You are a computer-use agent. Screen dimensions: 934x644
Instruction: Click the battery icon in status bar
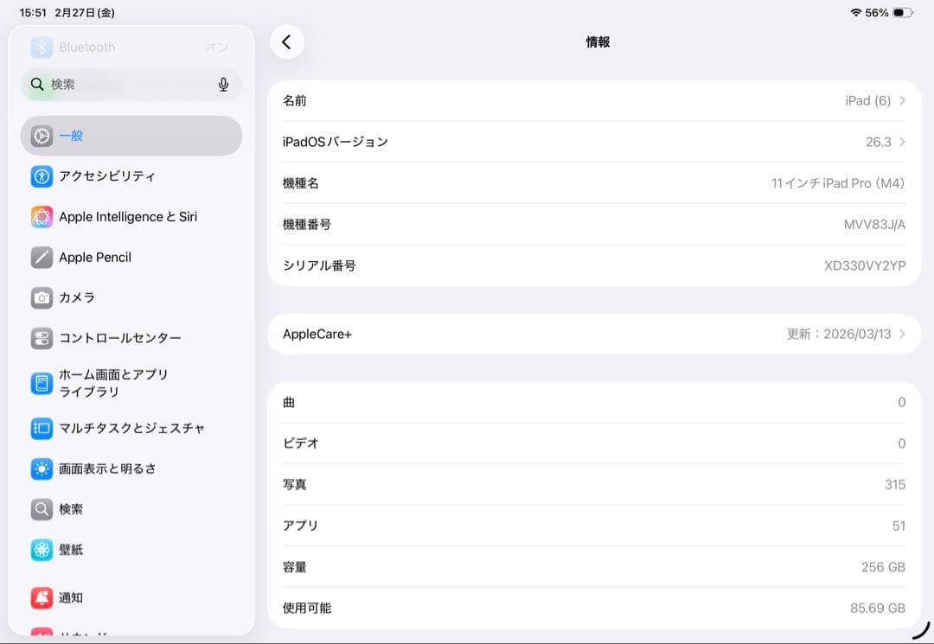[903, 12]
